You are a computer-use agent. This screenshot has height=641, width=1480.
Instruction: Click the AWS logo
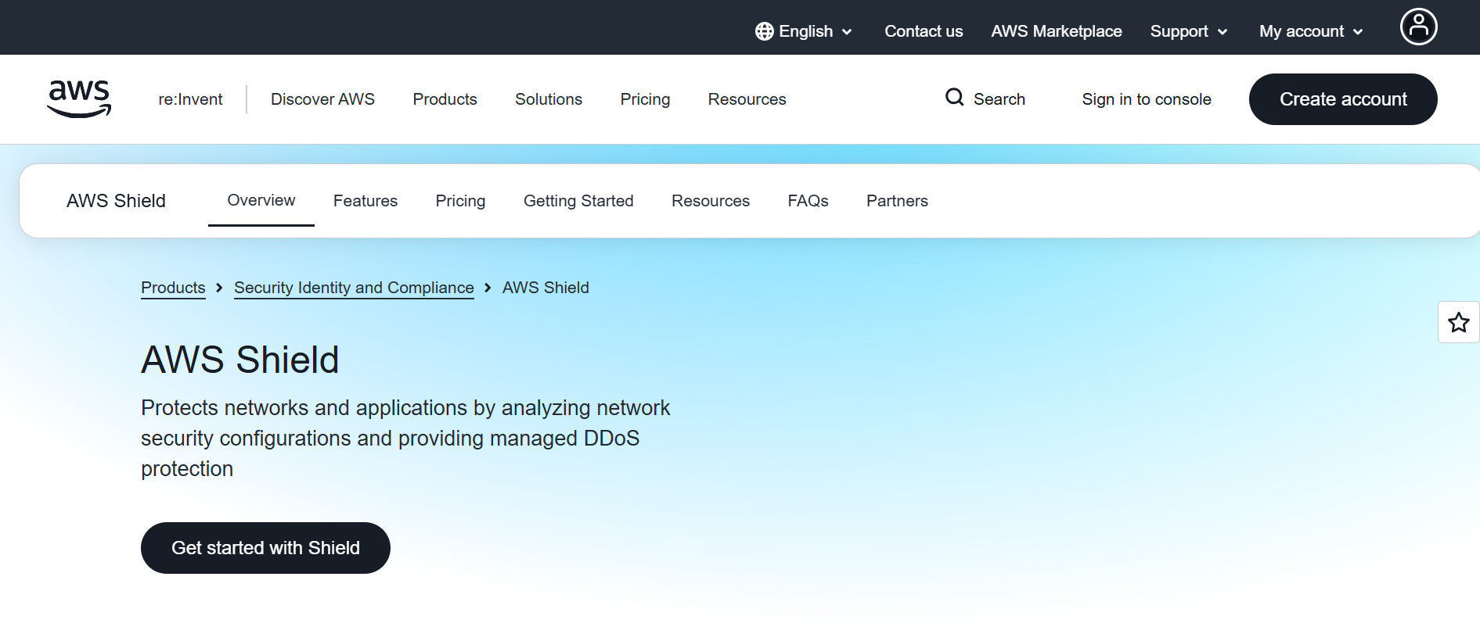click(79, 99)
